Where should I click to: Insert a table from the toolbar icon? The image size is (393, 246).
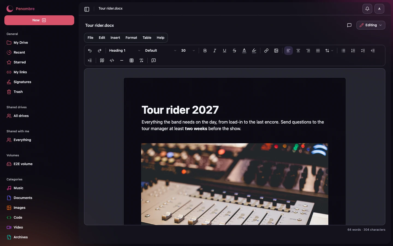(132, 60)
